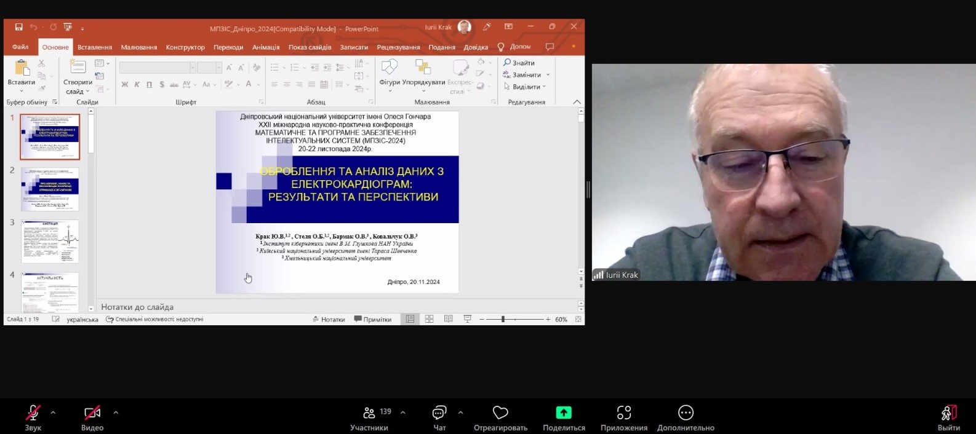Open the Файл menu
The width and height of the screenshot is (976, 434).
click(20, 47)
